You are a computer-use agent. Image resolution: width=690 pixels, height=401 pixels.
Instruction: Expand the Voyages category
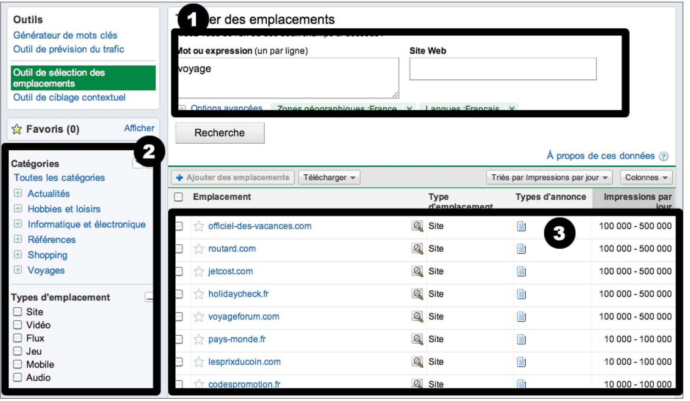click(18, 270)
